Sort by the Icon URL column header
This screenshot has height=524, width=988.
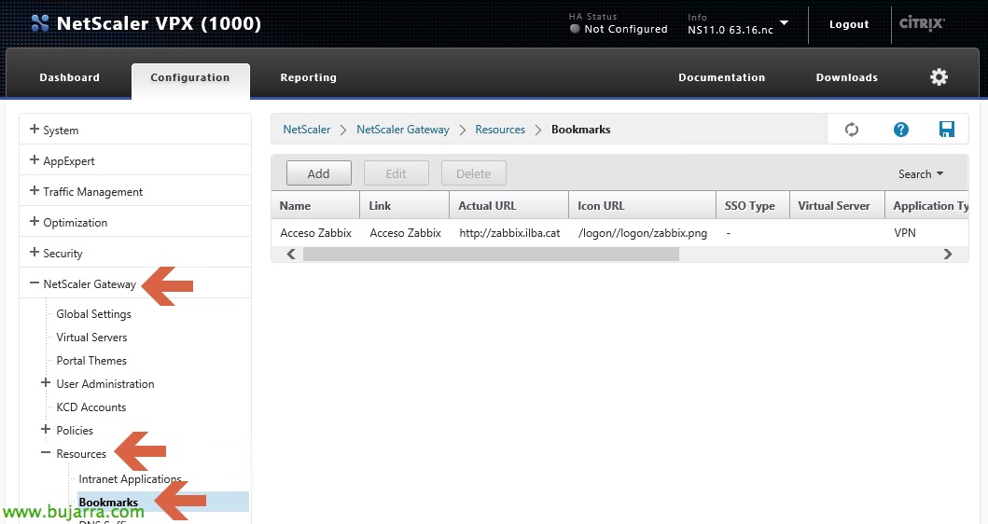(642, 205)
